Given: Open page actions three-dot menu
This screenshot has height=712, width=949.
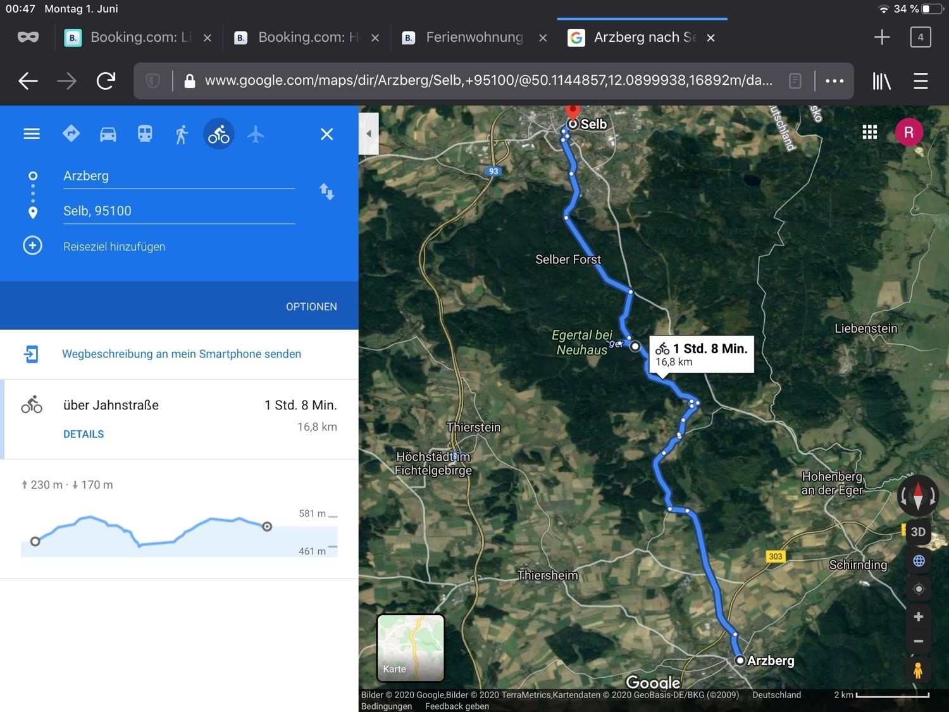Looking at the screenshot, I should coord(834,81).
